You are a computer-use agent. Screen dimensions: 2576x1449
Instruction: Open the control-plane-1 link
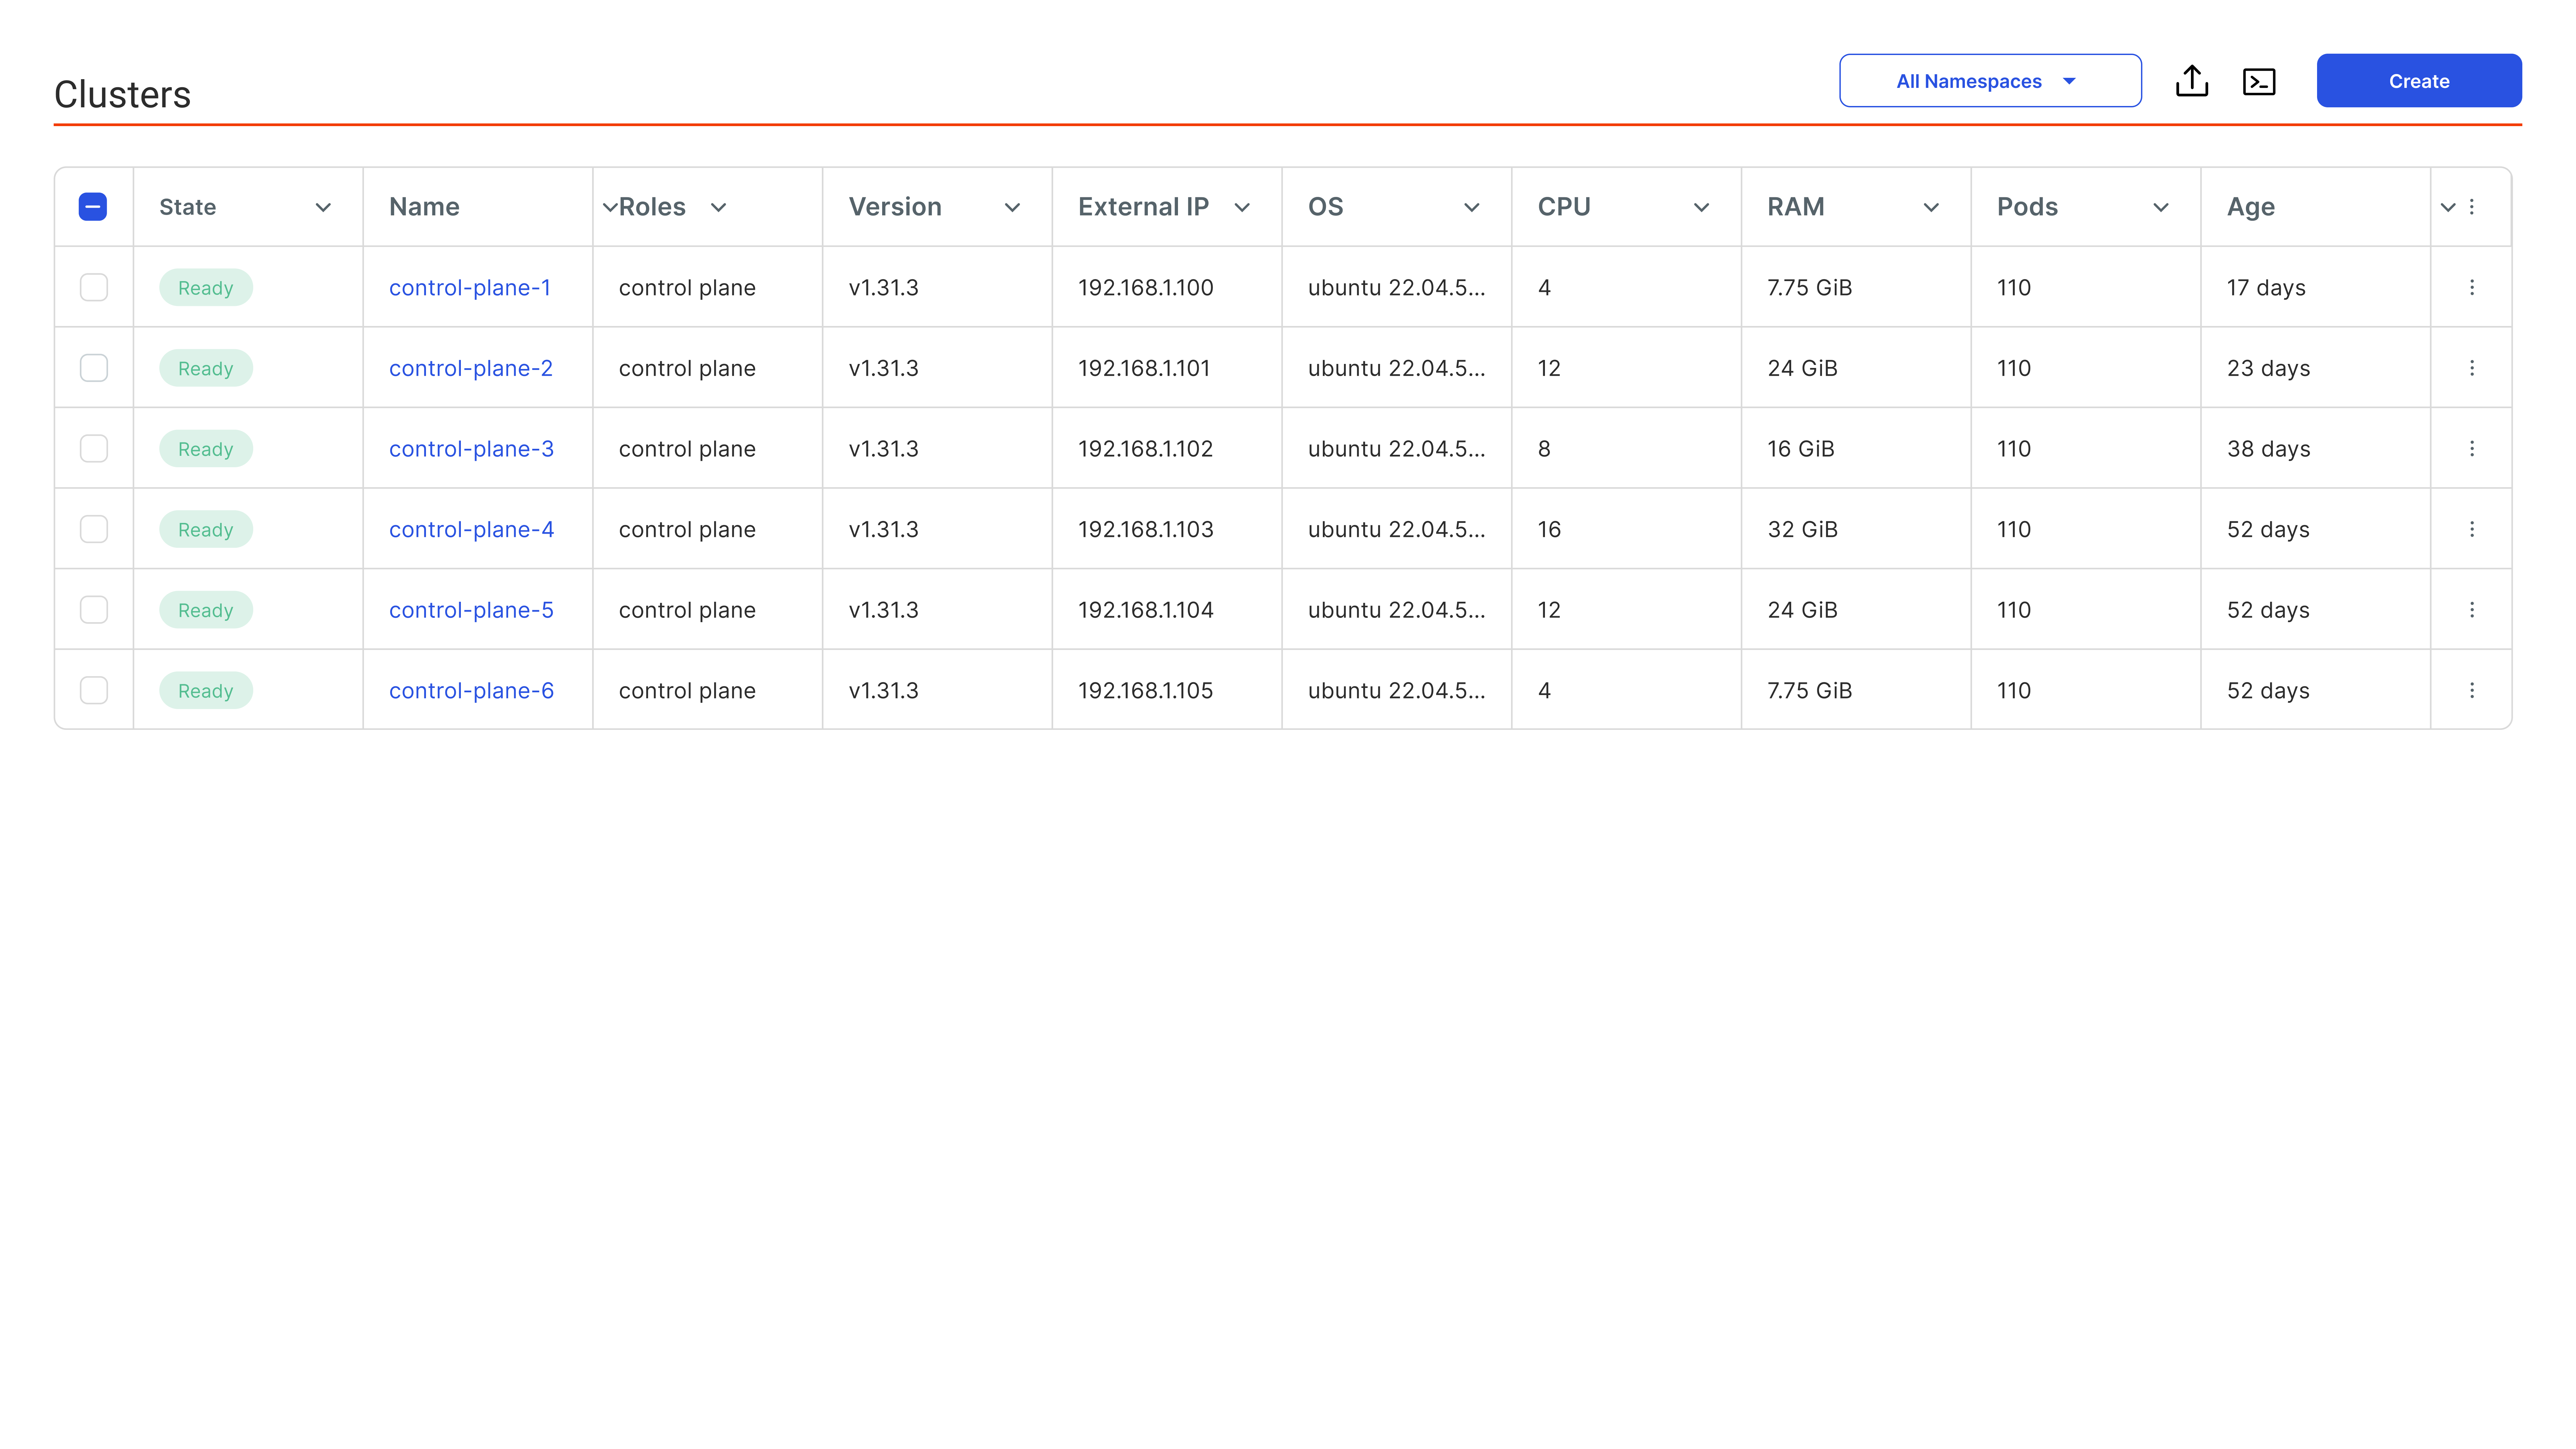point(470,288)
